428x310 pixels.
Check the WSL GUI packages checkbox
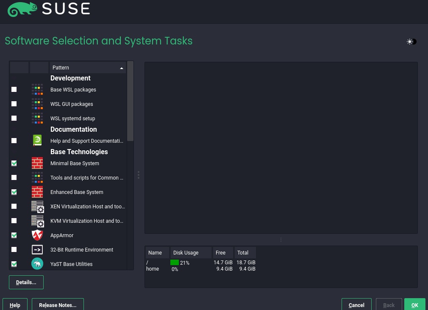tap(14, 104)
